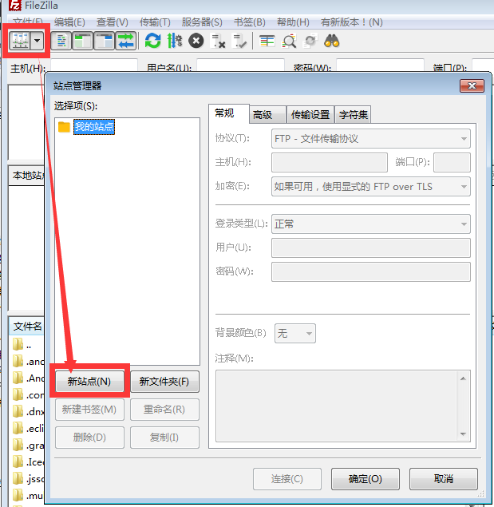494x507 pixels.
Task: Close the 站点管理器 dialog
Action: tap(472, 85)
